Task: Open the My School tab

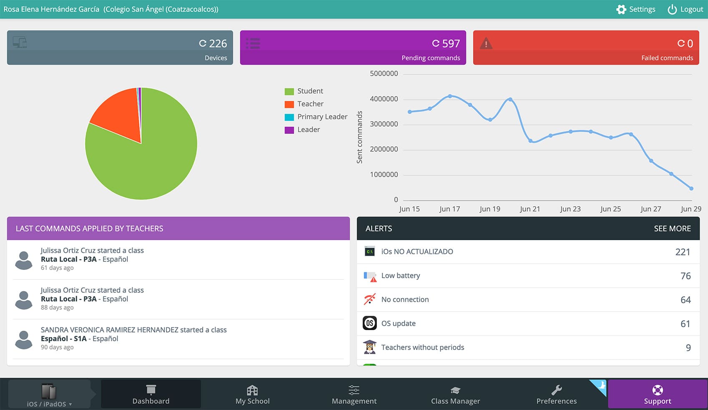Action: [x=252, y=394]
